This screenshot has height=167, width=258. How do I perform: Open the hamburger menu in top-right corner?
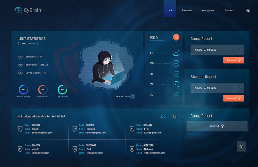coord(248,10)
